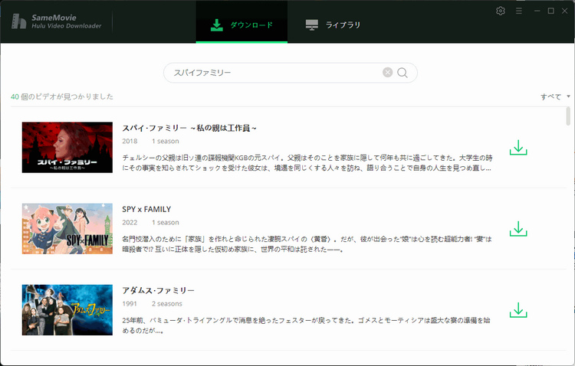Click the SPY x FAMILY description text
575x366 pixels.
[x=307, y=244]
